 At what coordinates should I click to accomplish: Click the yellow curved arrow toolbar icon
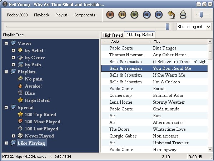(171, 15)
